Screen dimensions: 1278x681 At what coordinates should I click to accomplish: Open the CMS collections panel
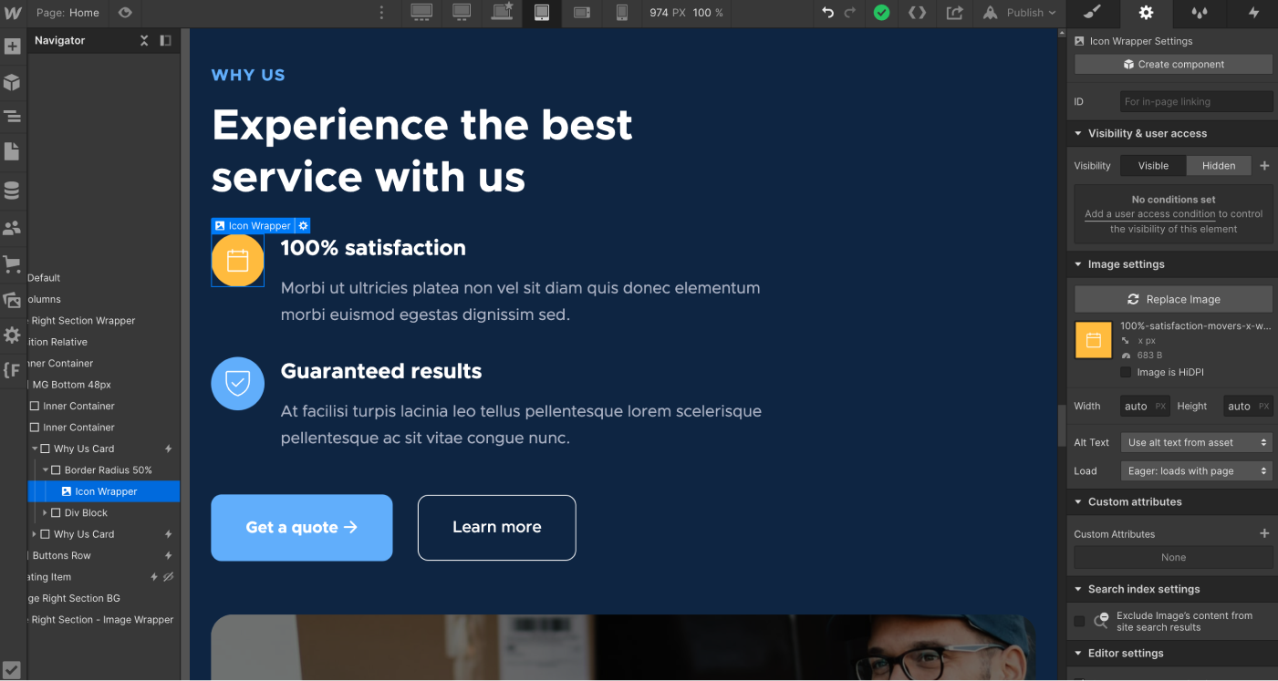12,191
